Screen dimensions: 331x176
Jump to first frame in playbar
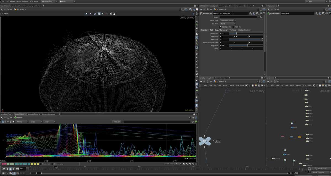coord(3,169)
